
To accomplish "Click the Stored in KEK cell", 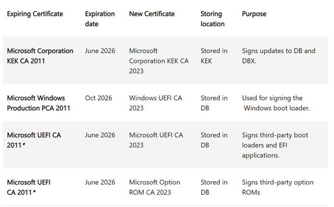I will tap(214, 56).
